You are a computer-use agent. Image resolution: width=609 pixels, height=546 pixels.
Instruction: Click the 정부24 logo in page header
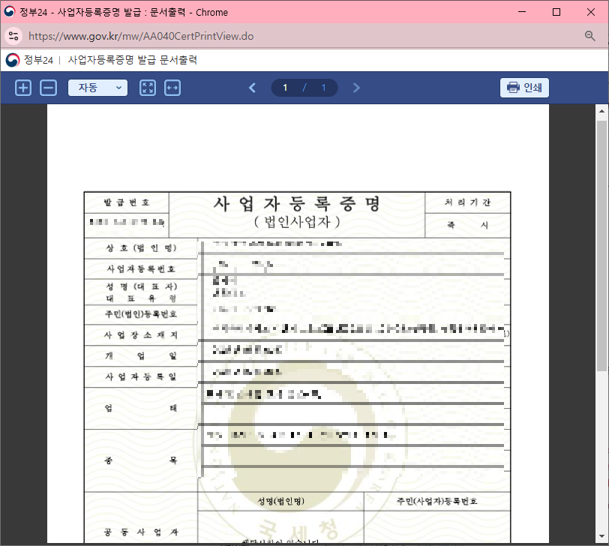[13, 60]
